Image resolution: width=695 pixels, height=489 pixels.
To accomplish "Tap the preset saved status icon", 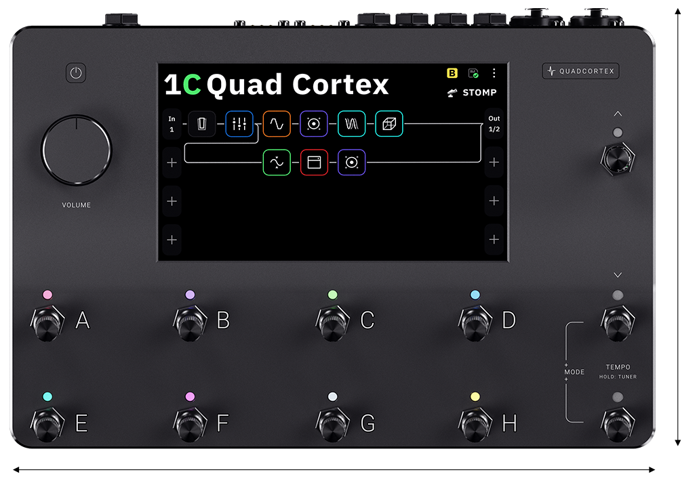I will coord(473,73).
